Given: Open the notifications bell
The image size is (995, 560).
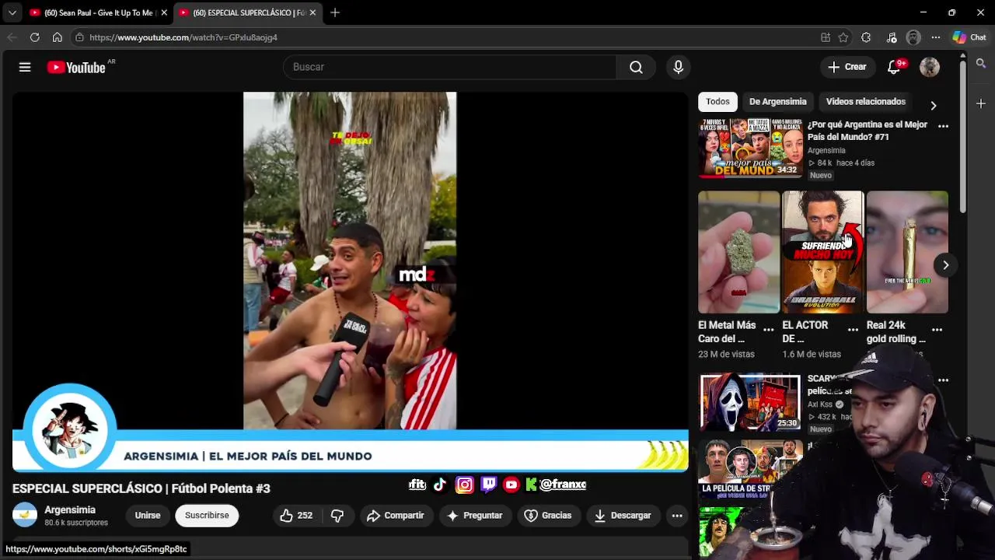Looking at the screenshot, I should tap(894, 68).
